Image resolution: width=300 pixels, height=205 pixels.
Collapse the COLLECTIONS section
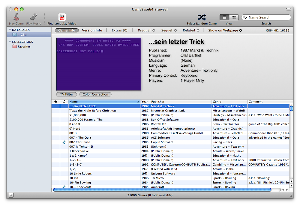tap(10, 42)
